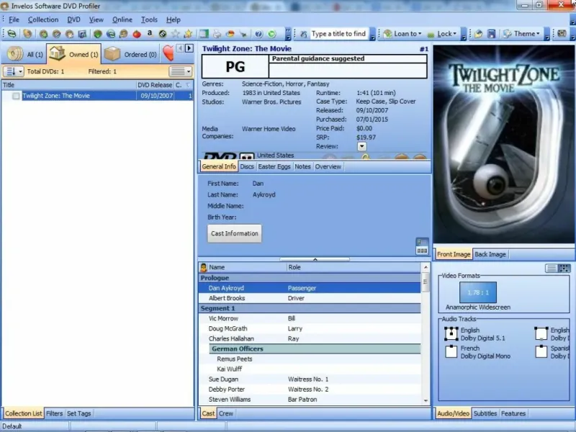Click the printer icon in the toolbar

(217, 34)
